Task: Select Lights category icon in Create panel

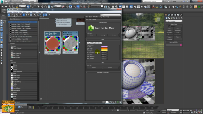Action: click(172, 18)
